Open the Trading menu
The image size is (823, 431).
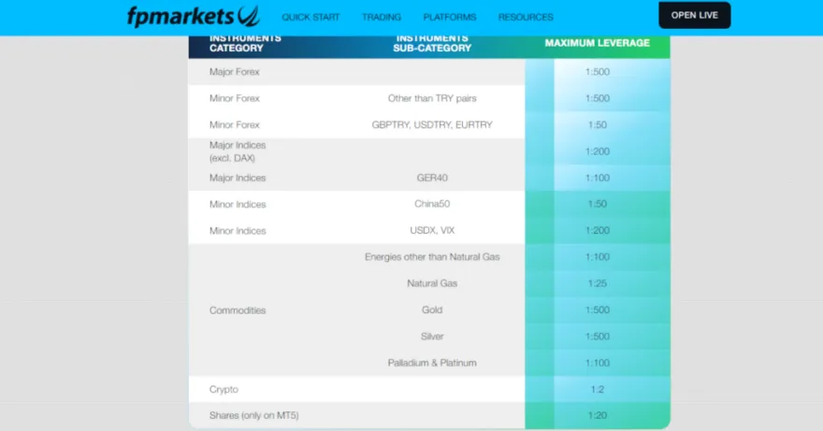pyautogui.click(x=382, y=17)
